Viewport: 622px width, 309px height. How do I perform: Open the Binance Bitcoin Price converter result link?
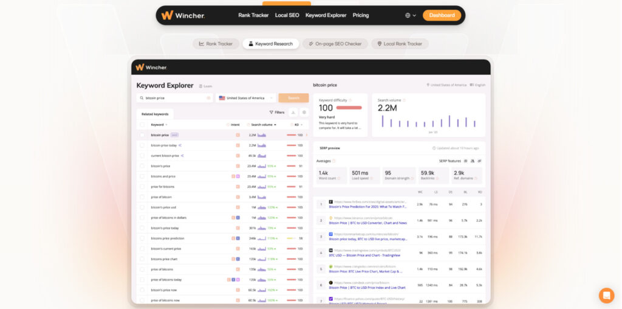tap(367, 223)
